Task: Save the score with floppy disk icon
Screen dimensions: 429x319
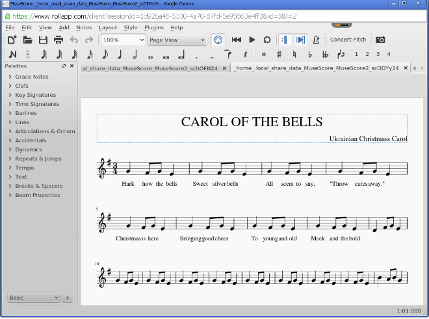Action: point(43,40)
